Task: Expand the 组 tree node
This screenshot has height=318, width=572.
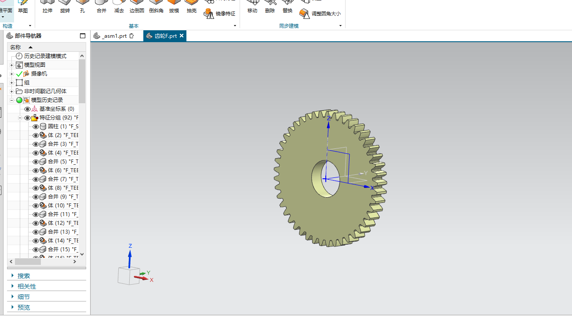Action: (x=12, y=83)
